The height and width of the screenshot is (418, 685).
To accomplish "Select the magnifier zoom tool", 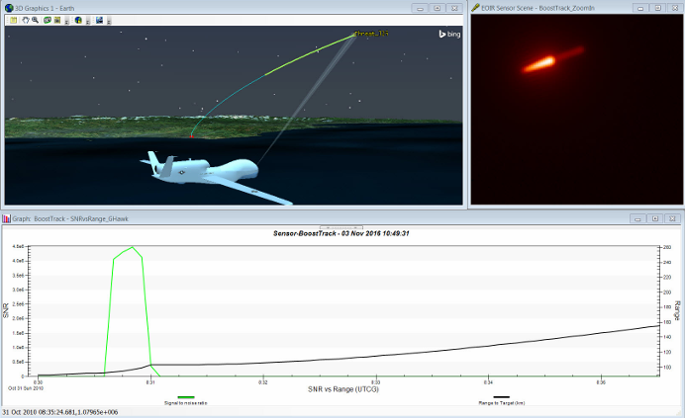I will (35, 20).
